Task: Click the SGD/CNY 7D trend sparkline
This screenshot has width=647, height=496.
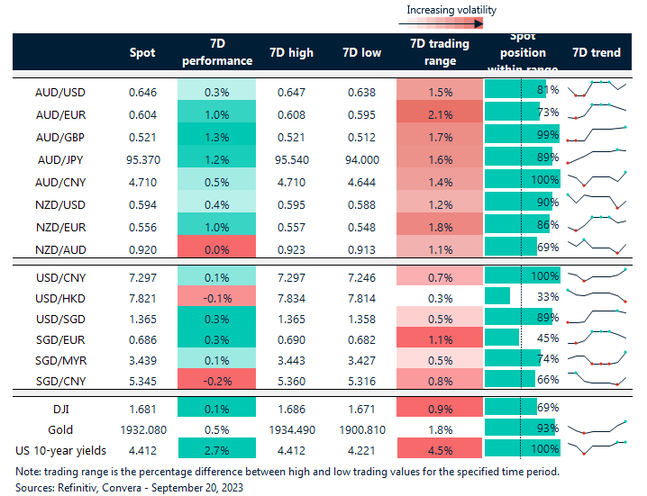Action: (597, 379)
